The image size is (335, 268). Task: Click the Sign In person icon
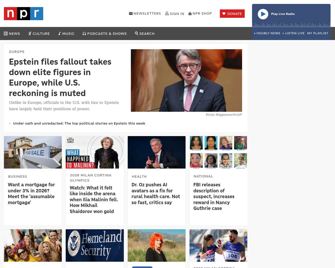pos(167,13)
